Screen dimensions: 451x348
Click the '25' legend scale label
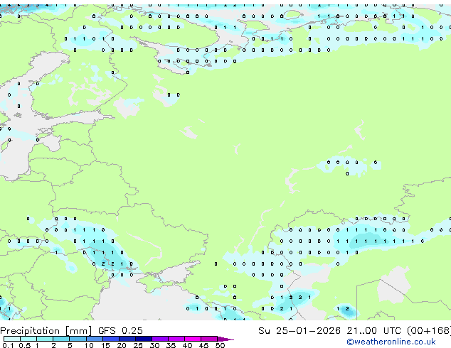tap(138, 345)
